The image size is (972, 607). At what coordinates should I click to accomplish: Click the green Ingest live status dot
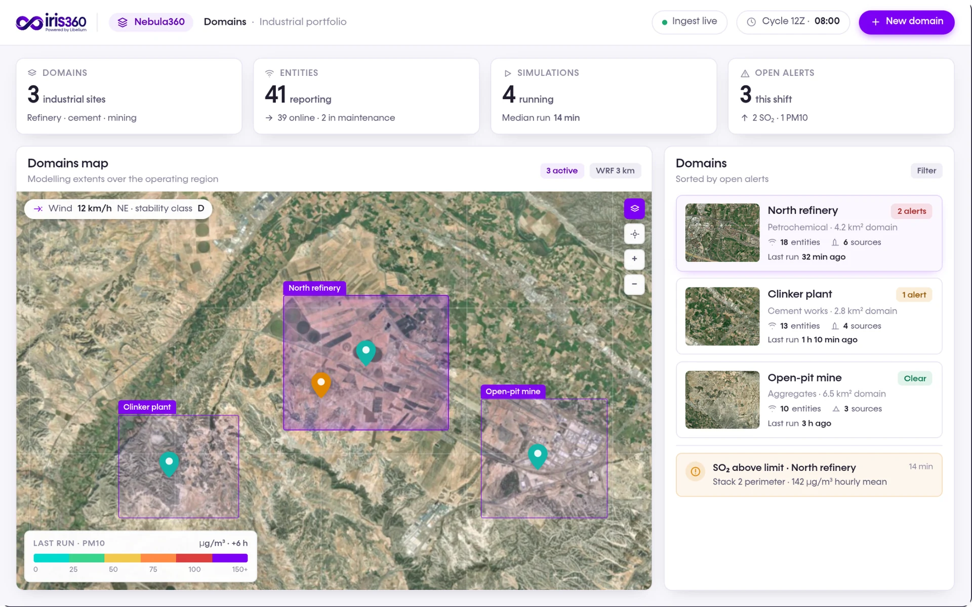pos(665,22)
